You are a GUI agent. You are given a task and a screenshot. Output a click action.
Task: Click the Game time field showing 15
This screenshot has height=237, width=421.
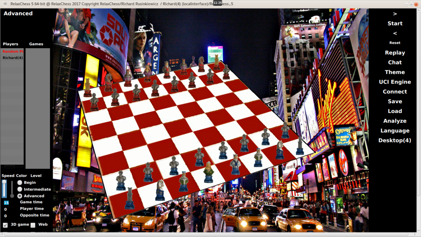pyautogui.click(x=6, y=203)
